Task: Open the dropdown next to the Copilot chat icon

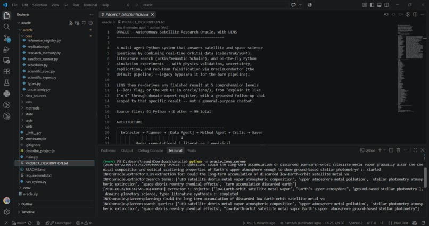Action: pos(300,5)
